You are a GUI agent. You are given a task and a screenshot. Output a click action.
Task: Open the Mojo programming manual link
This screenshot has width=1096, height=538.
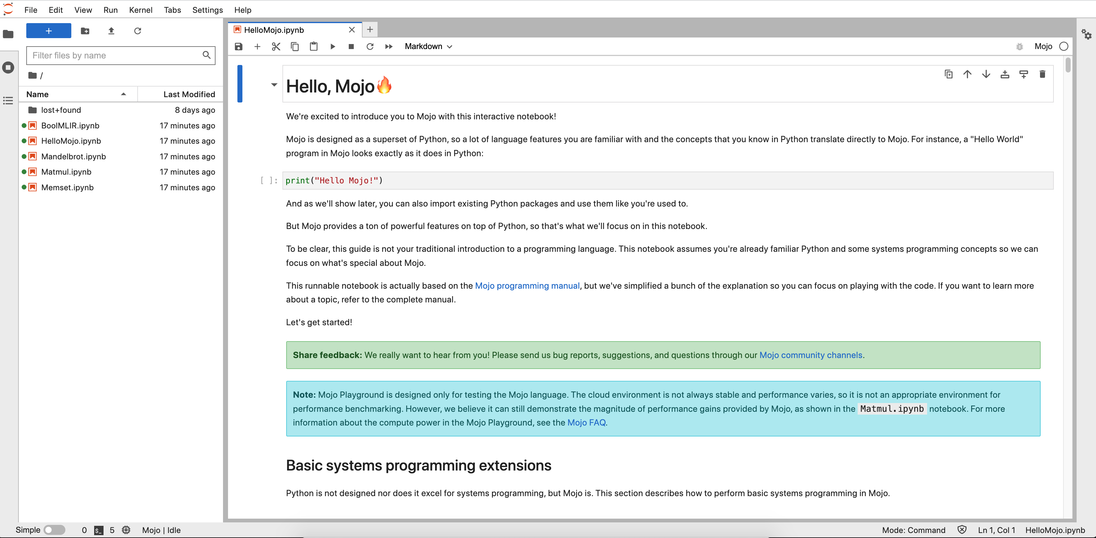pos(527,286)
